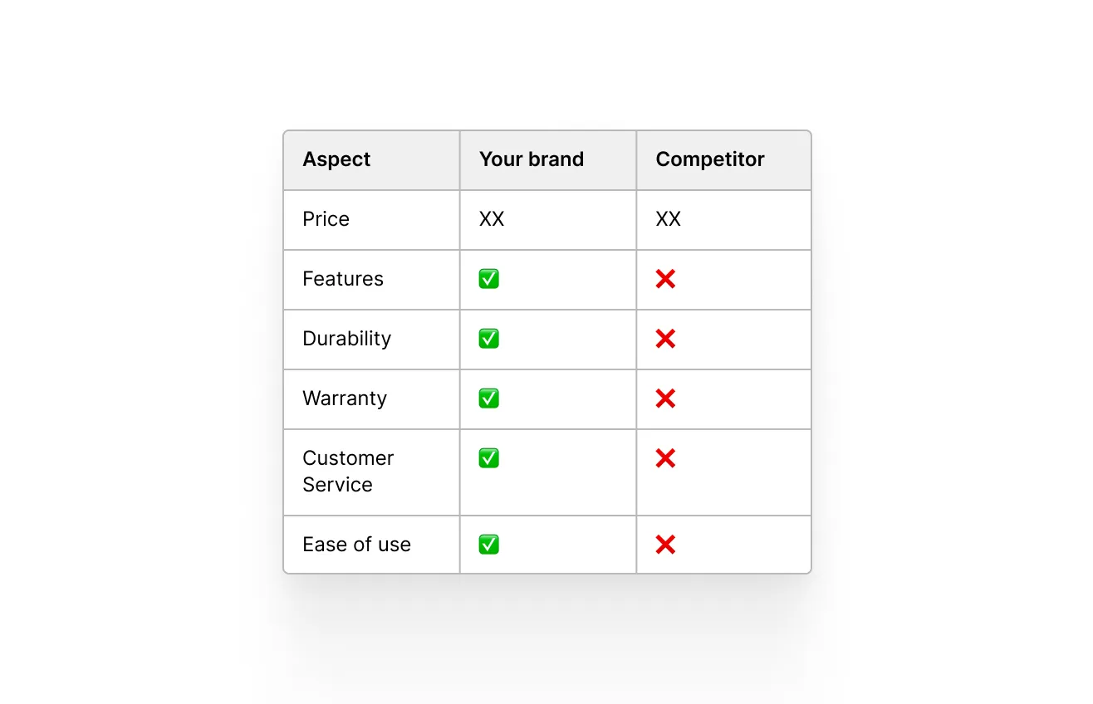This screenshot has height=704, width=1093.
Task: Click the Price row label
Action: 326,219
